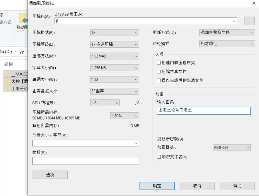Viewport: 259px width, 196px height.
Task: Open memory usage dropdown showing 80%
Action: point(125,116)
